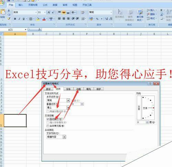Click the Increase Decimal icon
The image size is (172, 167).
pyautogui.click(x=107, y=19)
